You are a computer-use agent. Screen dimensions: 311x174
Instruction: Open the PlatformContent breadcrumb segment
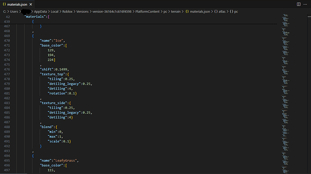[x=147, y=12]
